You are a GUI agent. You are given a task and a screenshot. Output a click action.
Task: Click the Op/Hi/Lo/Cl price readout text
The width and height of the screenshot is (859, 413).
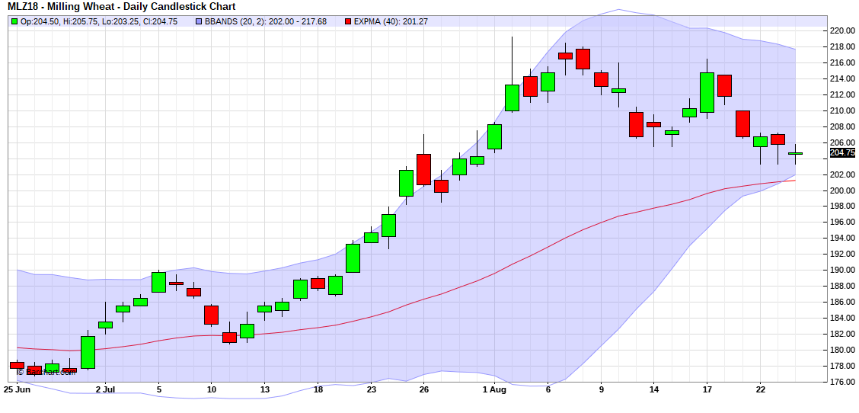99,21
